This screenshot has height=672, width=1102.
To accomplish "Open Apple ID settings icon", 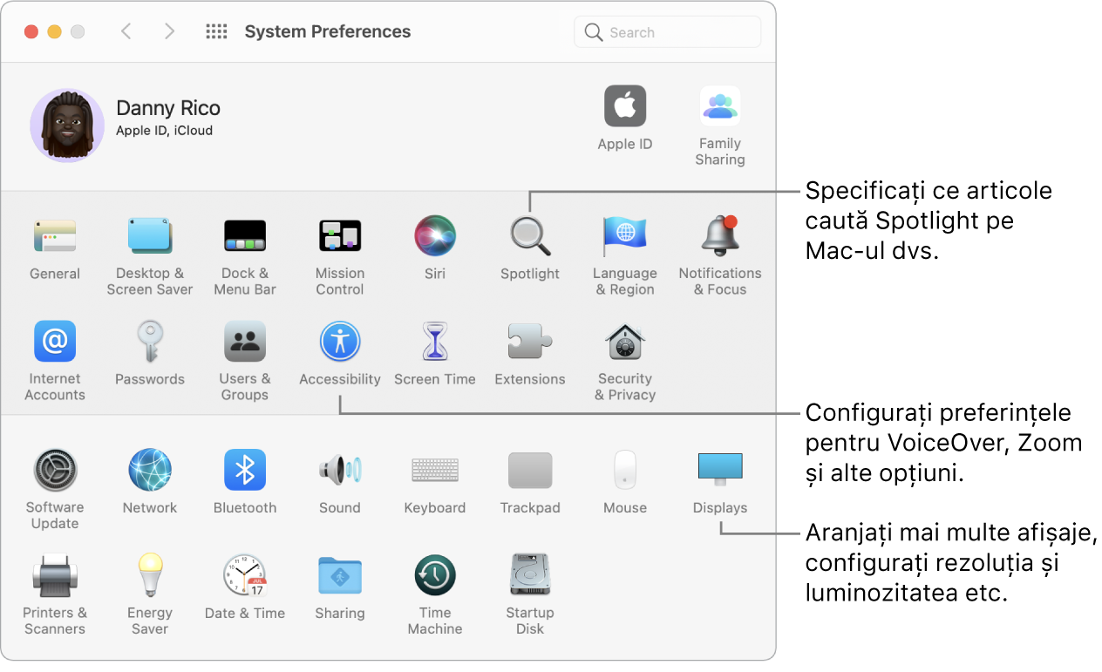I will 625,106.
